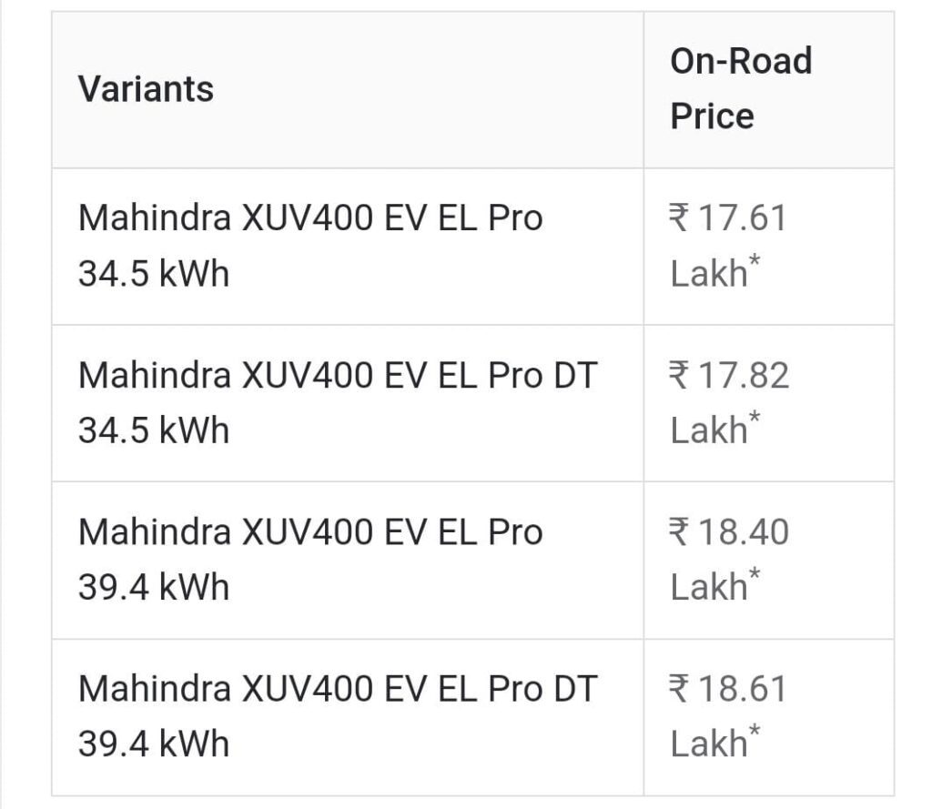The height and width of the screenshot is (809, 932).
Task: Click the rupee symbol before 17.82
Action: point(680,376)
